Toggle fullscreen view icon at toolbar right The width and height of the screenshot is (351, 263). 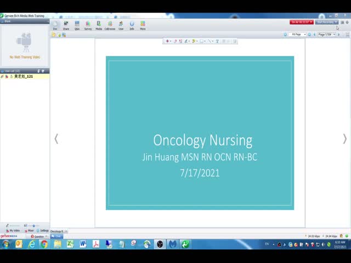point(347,35)
